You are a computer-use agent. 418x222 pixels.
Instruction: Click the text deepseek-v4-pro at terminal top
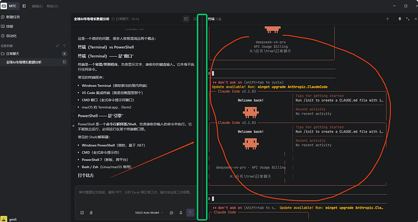pos(271,42)
